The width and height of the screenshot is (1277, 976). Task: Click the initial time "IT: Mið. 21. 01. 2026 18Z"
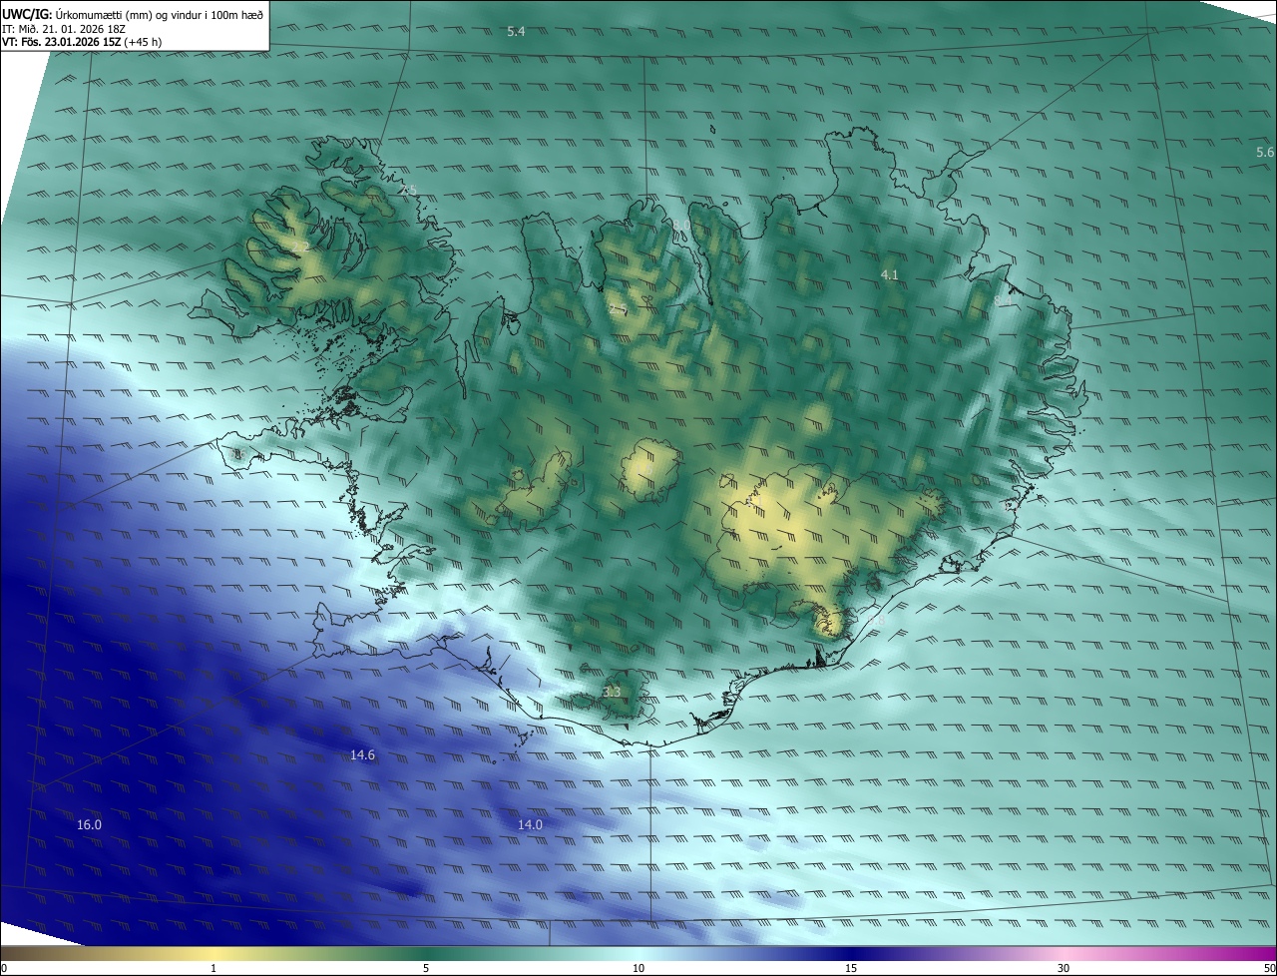[x=64, y=29]
